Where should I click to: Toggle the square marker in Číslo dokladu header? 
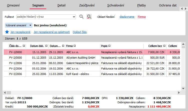point(24,46)
